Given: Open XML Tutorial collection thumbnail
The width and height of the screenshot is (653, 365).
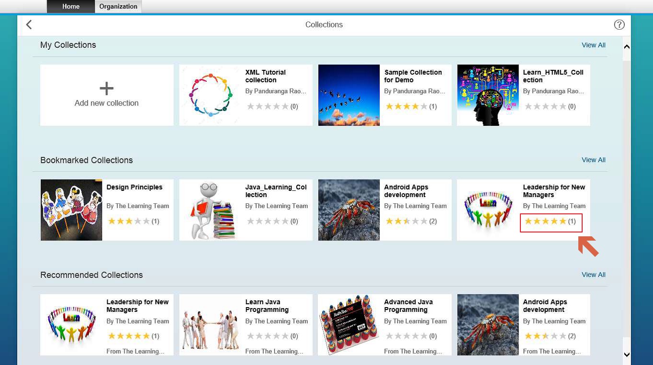Looking at the screenshot, I should (210, 95).
